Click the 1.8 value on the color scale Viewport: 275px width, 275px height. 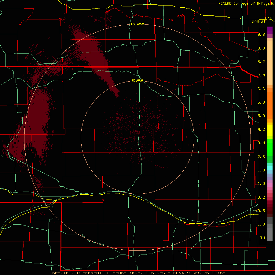coord(261,170)
